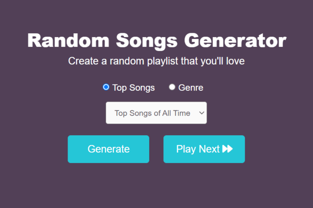Click the 'Genre' label text
This screenshot has height=208, width=313.
191,88
